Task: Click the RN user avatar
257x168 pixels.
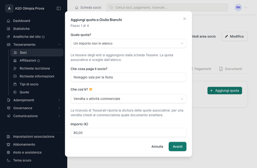Action: [x=238, y=7]
